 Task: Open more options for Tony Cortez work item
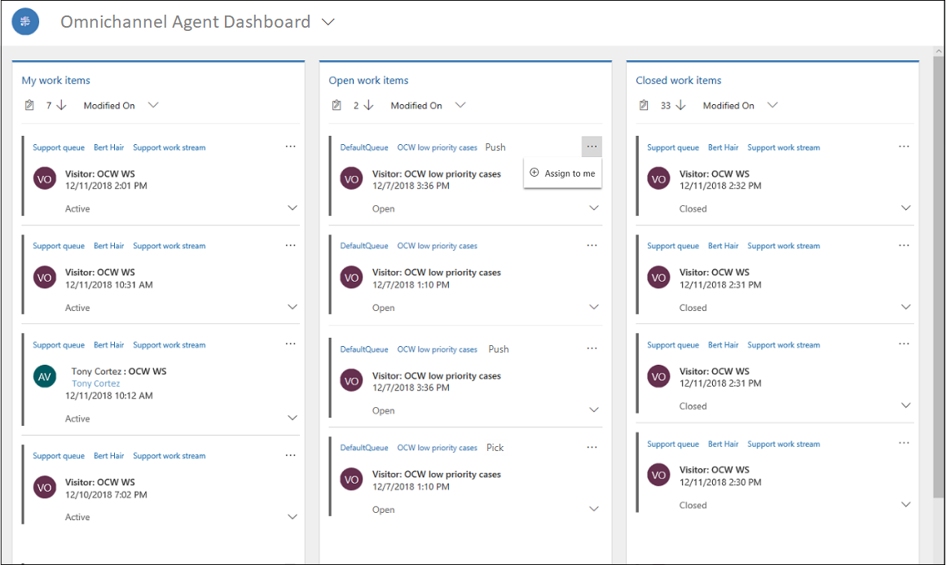(x=291, y=344)
